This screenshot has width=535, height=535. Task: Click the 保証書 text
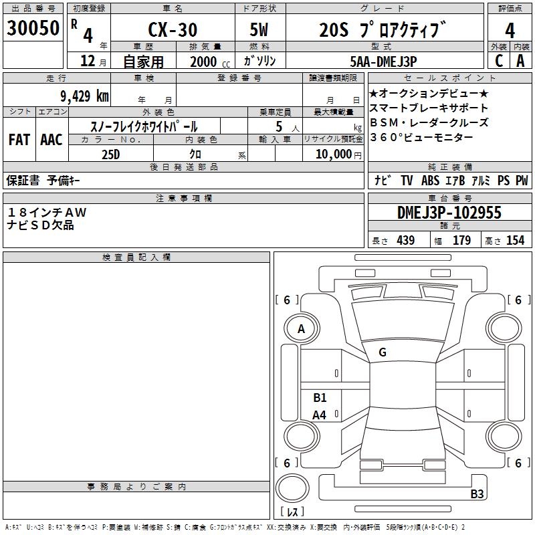(x=23, y=181)
